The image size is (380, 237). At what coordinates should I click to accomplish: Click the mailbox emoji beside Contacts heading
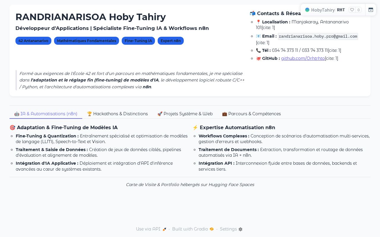[253, 13]
